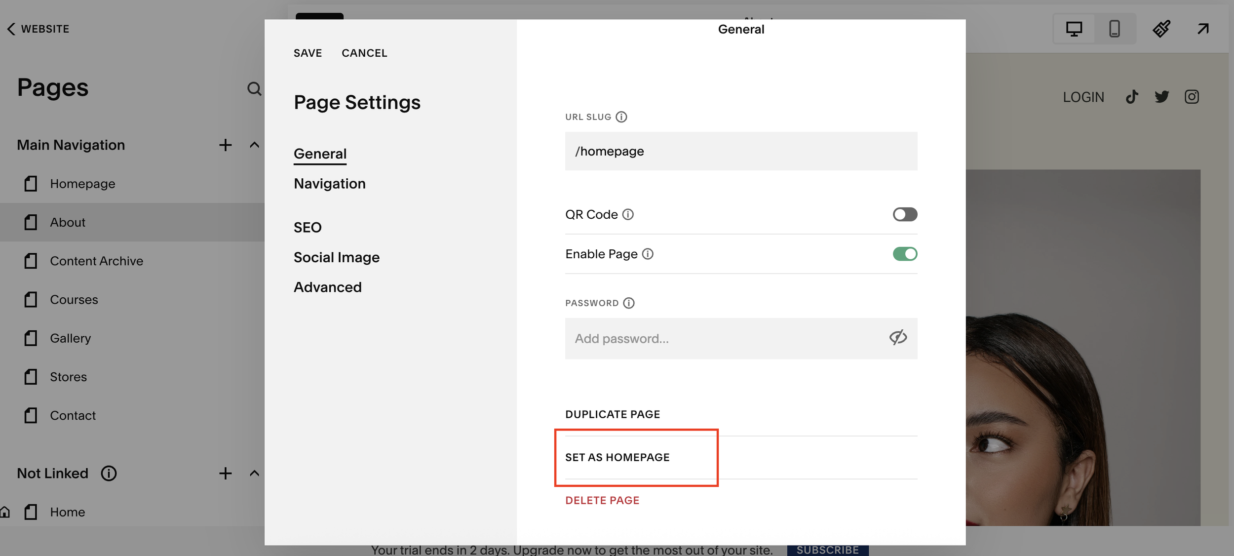Collapse the Not Linked section

click(x=254, y=473)
